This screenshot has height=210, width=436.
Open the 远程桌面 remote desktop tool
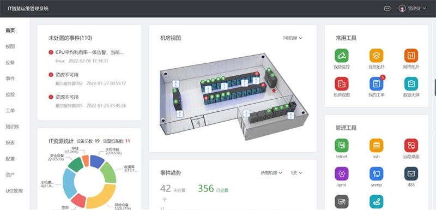tap(411, 146)
